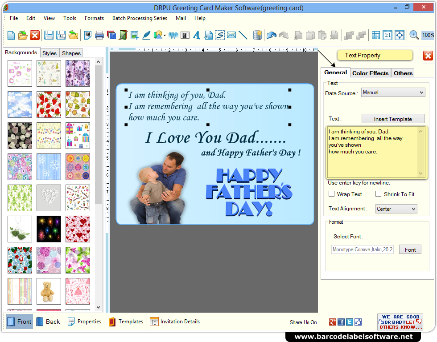Click backgrounds list scroll down arrow
Viewport: 437px width, 342px height.
[x=98, y=307]
